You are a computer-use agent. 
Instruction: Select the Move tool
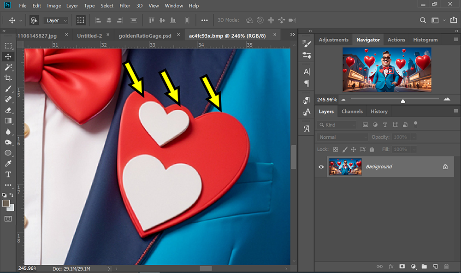[8, 56]
